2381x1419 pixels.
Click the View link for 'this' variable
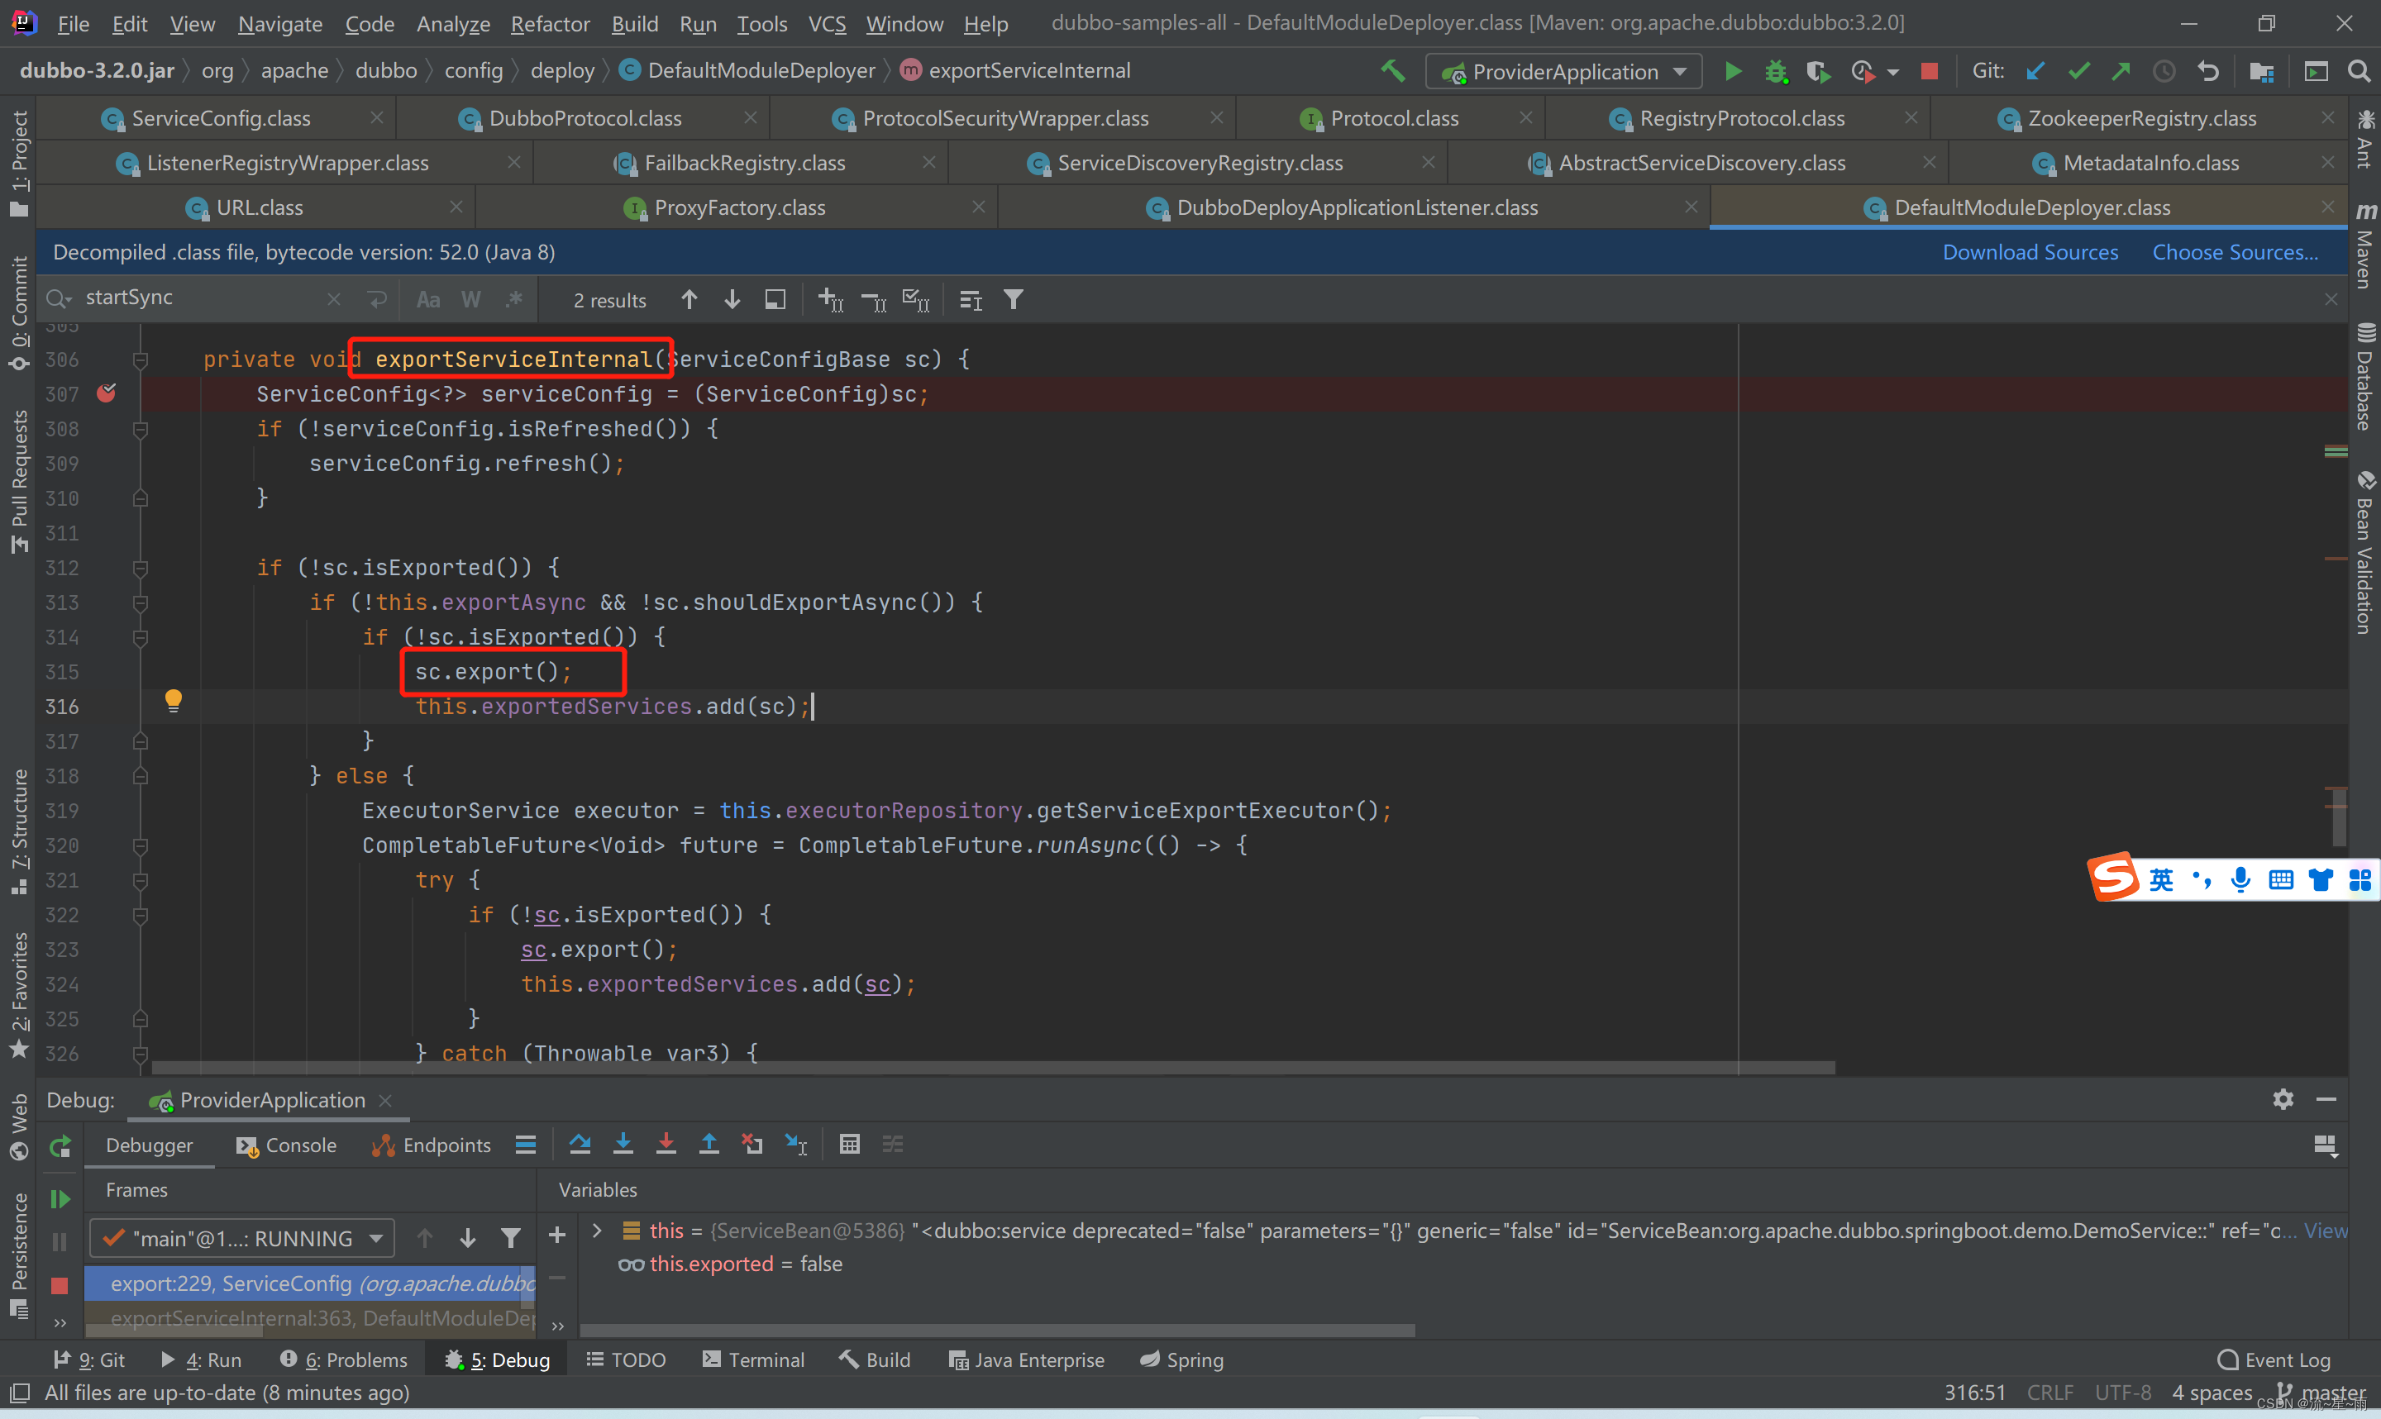(x=2326, y=1231)
